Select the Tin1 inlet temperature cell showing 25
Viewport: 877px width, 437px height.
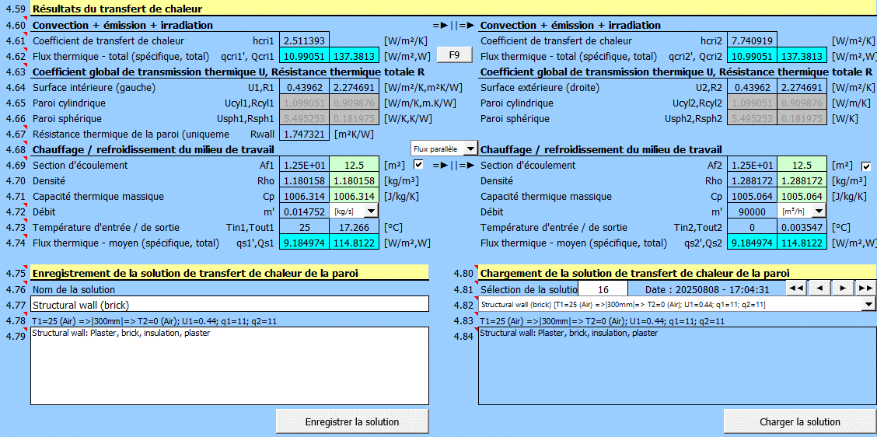pyautogui.click(x=305, y=227)
